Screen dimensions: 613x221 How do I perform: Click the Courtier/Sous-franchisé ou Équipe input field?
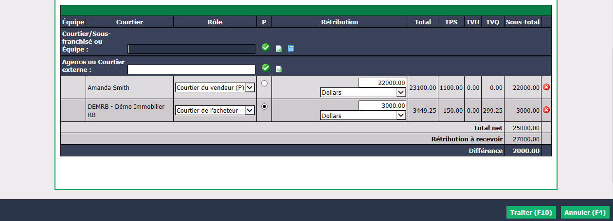click(x=191, y=49)
